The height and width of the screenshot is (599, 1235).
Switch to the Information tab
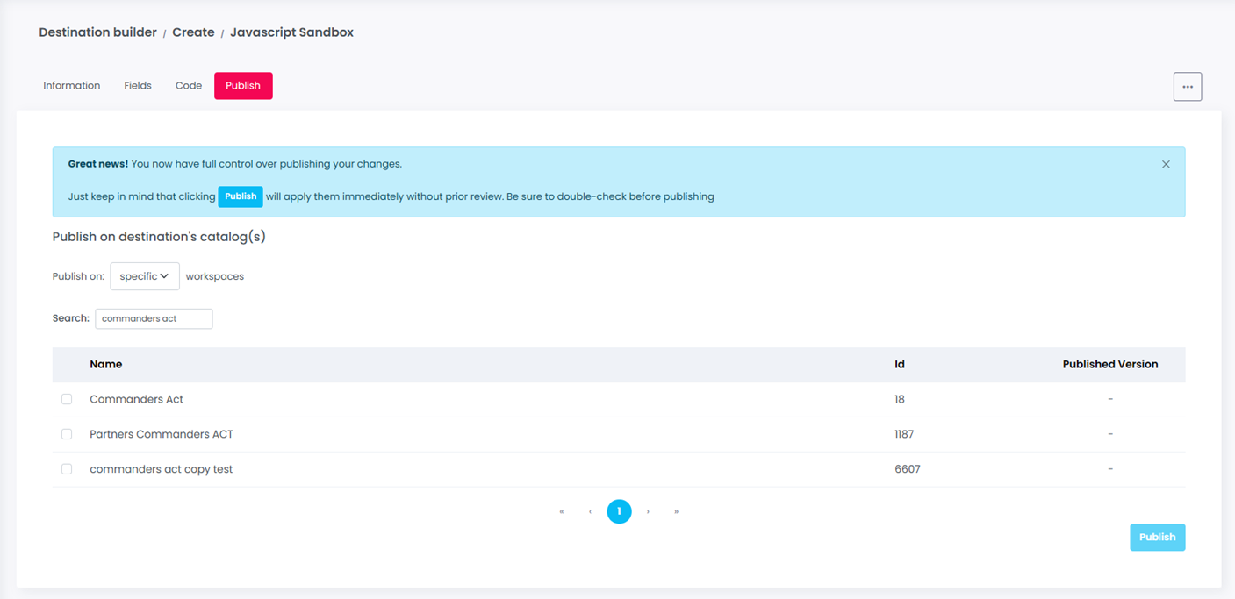coord(72,86)
